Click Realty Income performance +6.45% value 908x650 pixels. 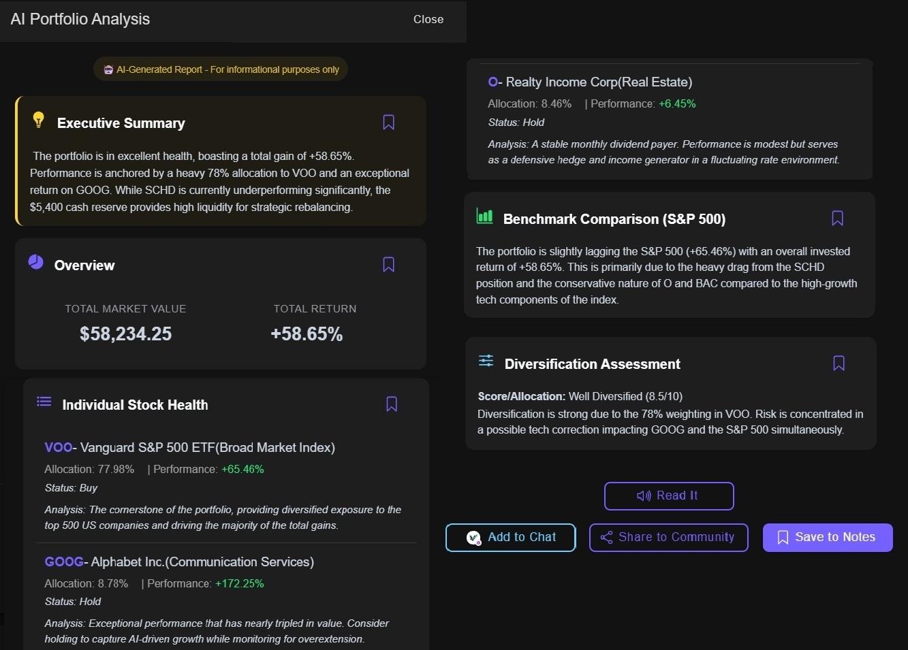677,104
